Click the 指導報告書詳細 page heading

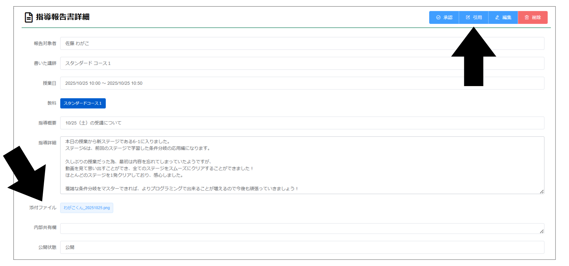[x=63, y=17]
